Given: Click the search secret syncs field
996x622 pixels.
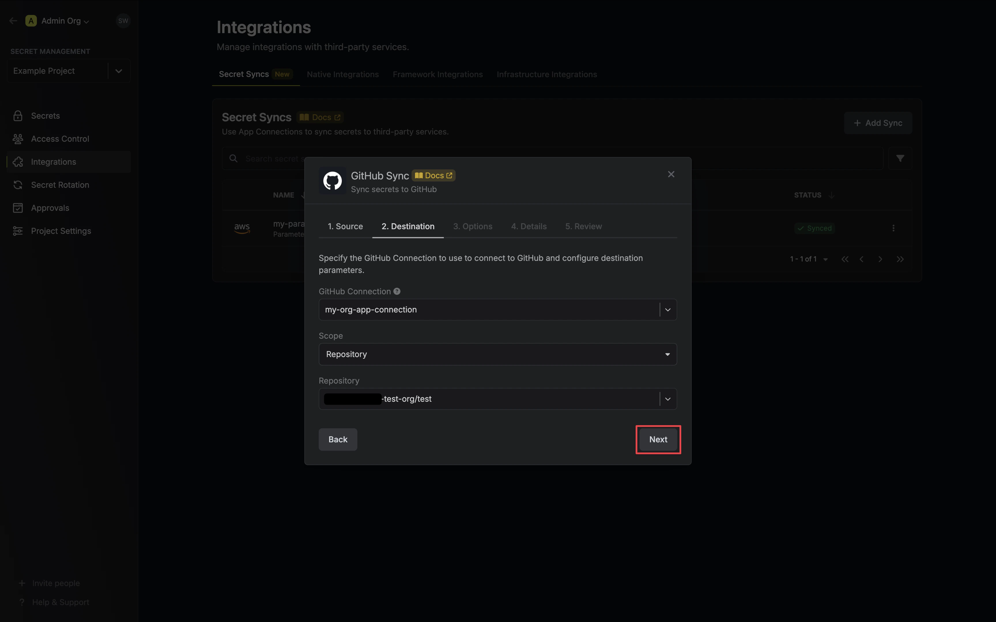Looking at the screenshot, I should (552, 158).
